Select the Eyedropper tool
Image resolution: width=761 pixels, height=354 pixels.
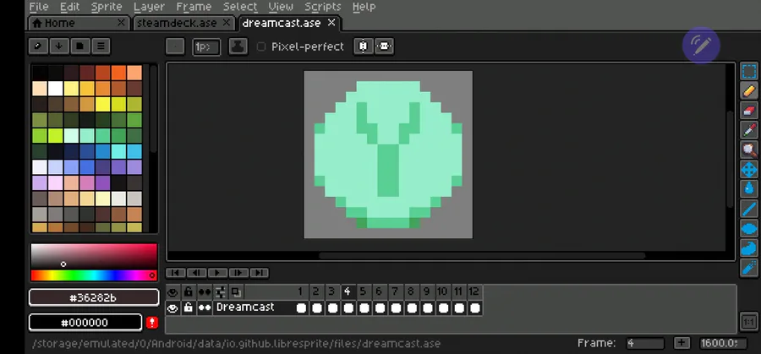[x=749, y=130]
